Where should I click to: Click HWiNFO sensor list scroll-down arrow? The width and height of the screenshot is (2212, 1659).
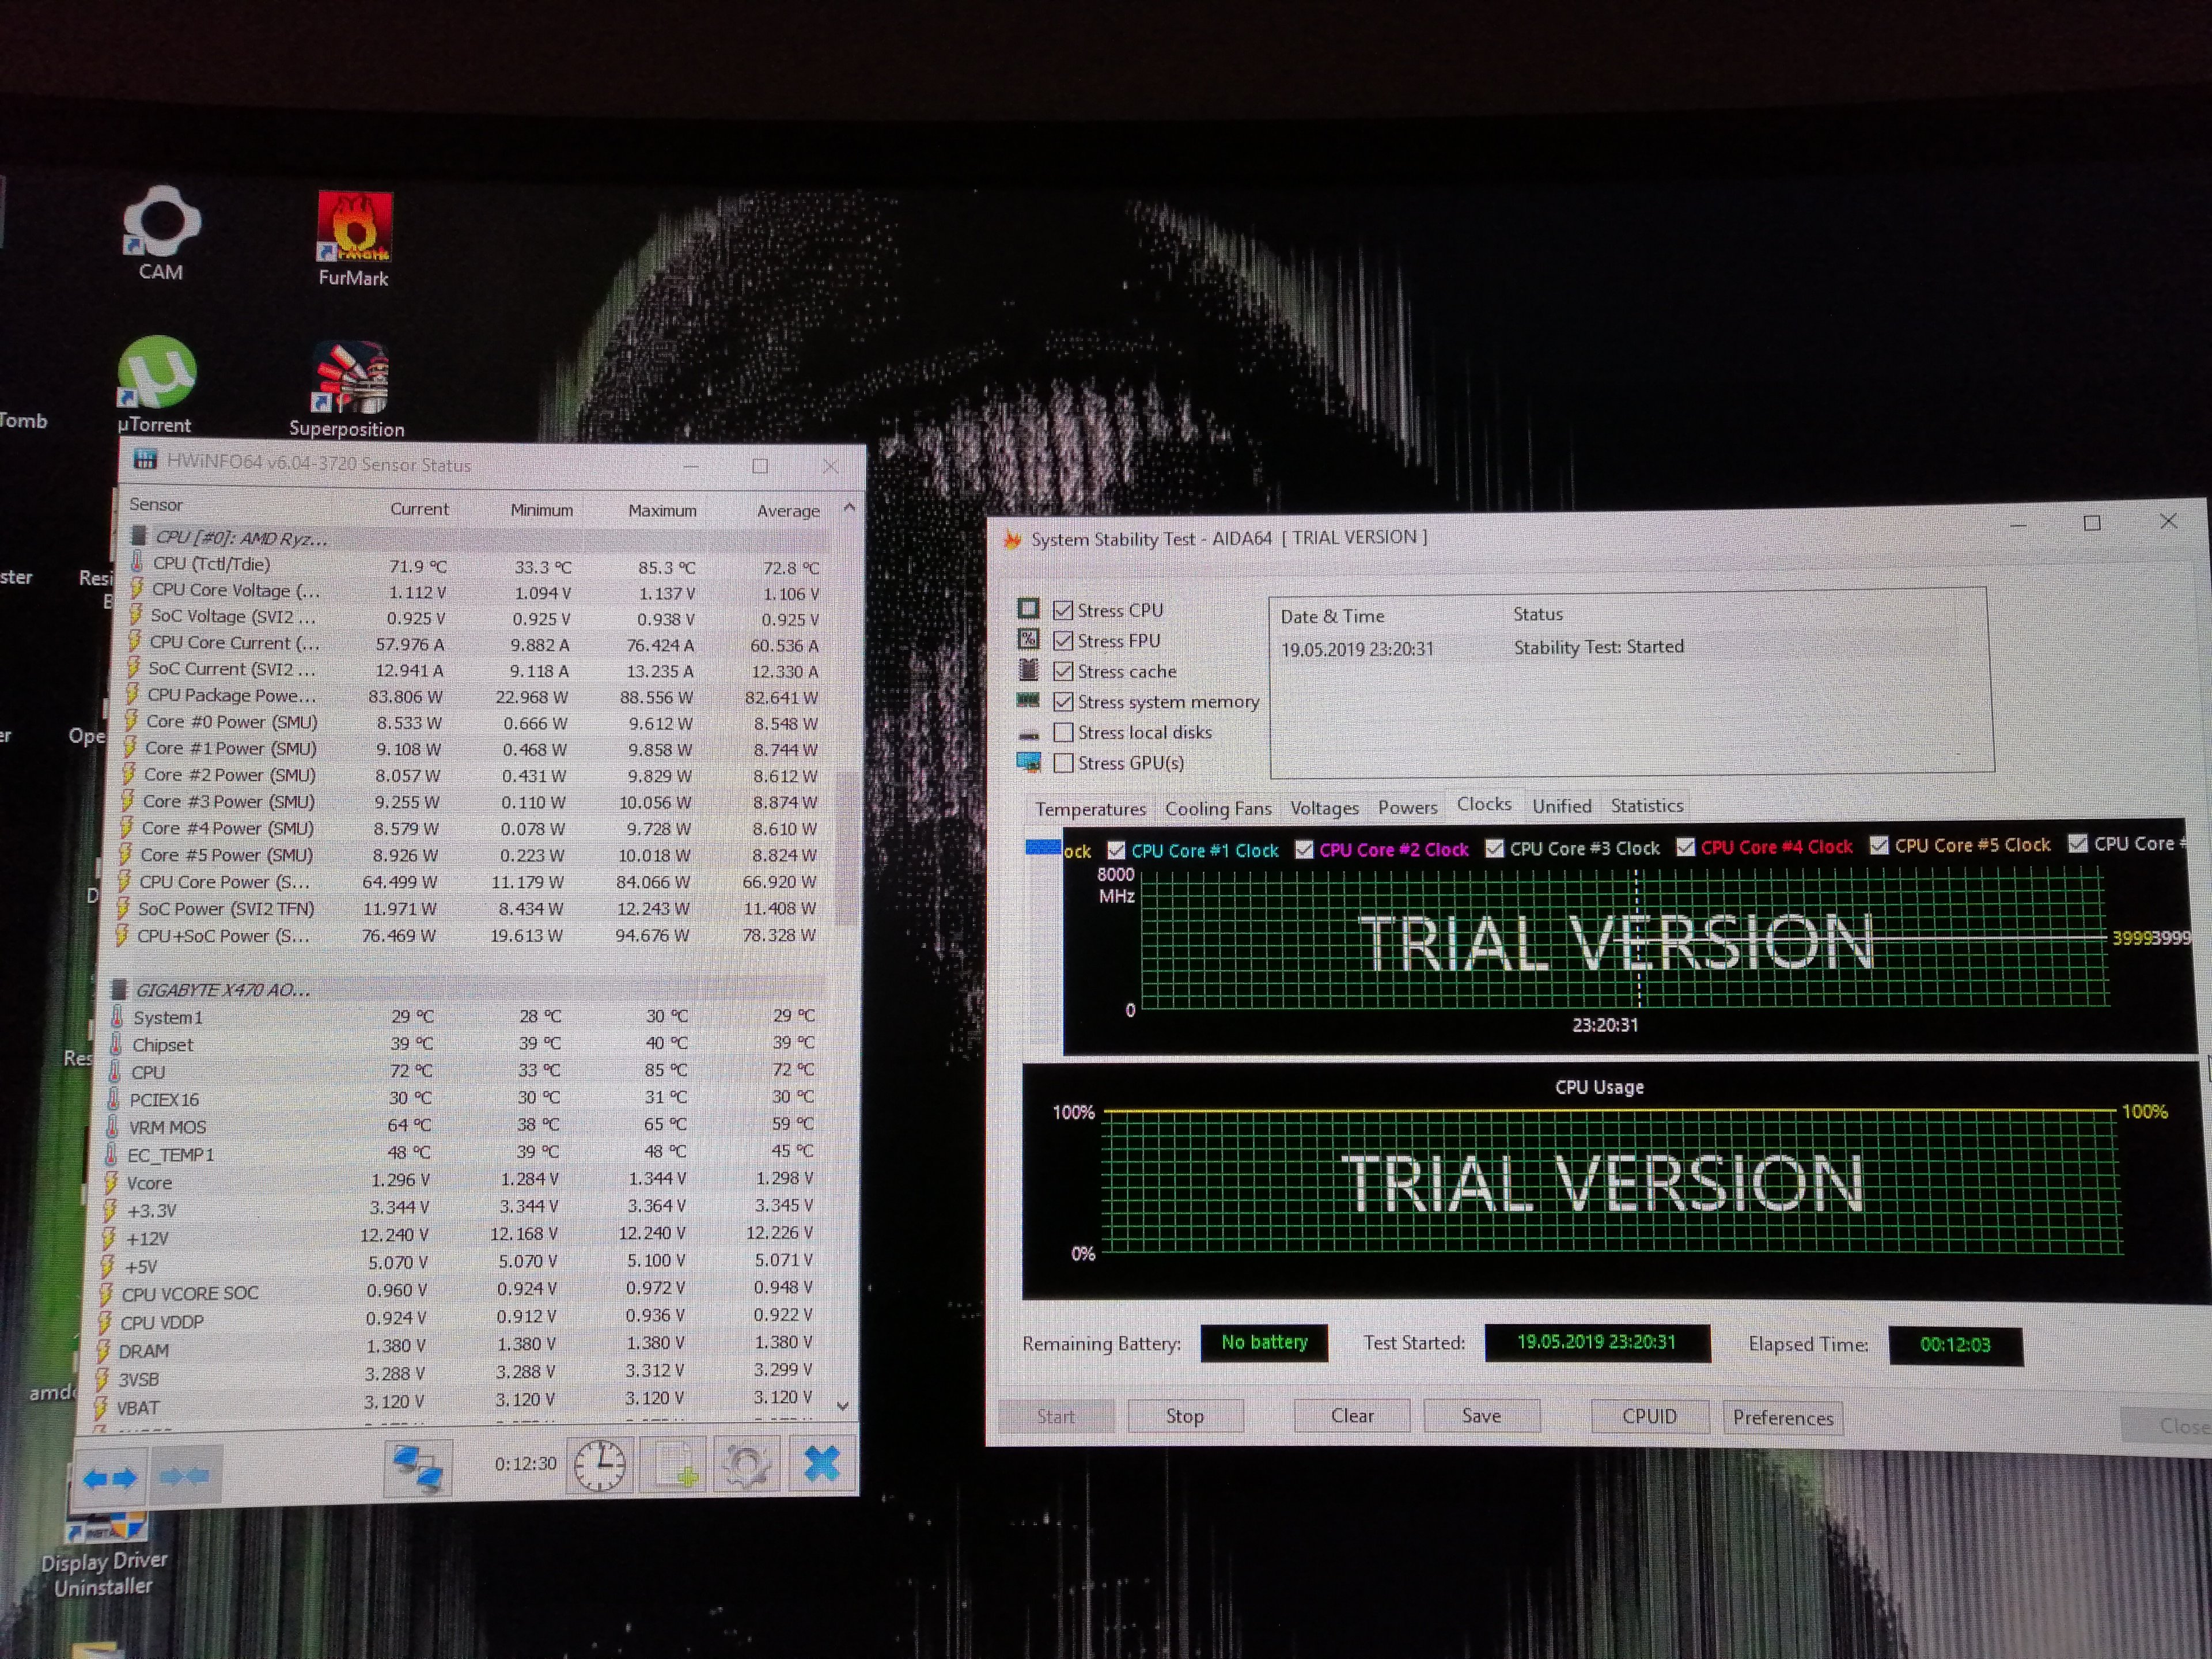pos(843,1406)
